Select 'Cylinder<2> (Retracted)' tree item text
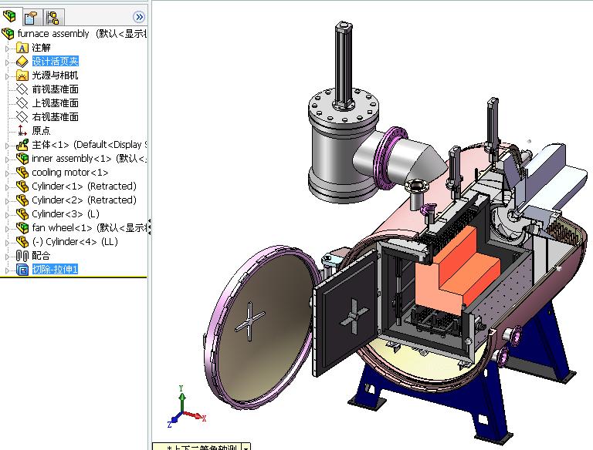 [x=84, y=200]
